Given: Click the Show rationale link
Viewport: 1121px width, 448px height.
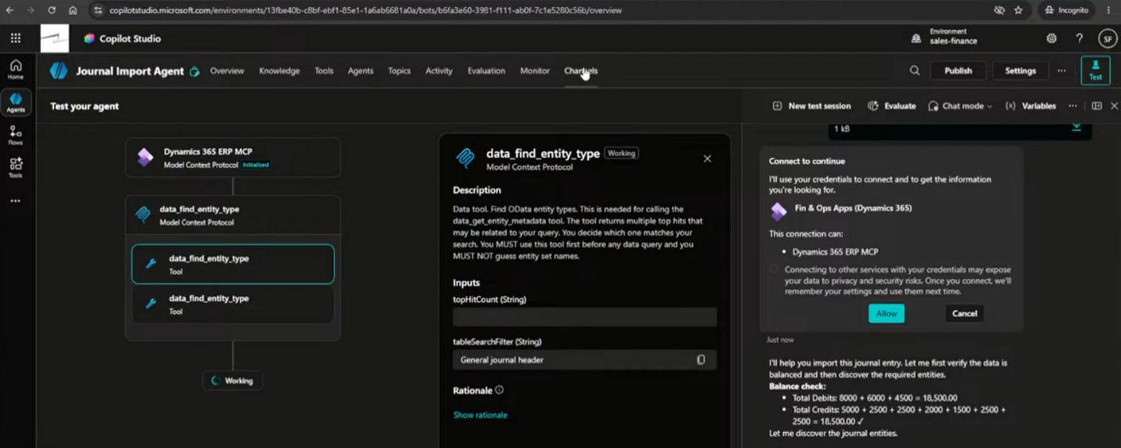Looking at the screenshot, I should (x=480, y=415).
